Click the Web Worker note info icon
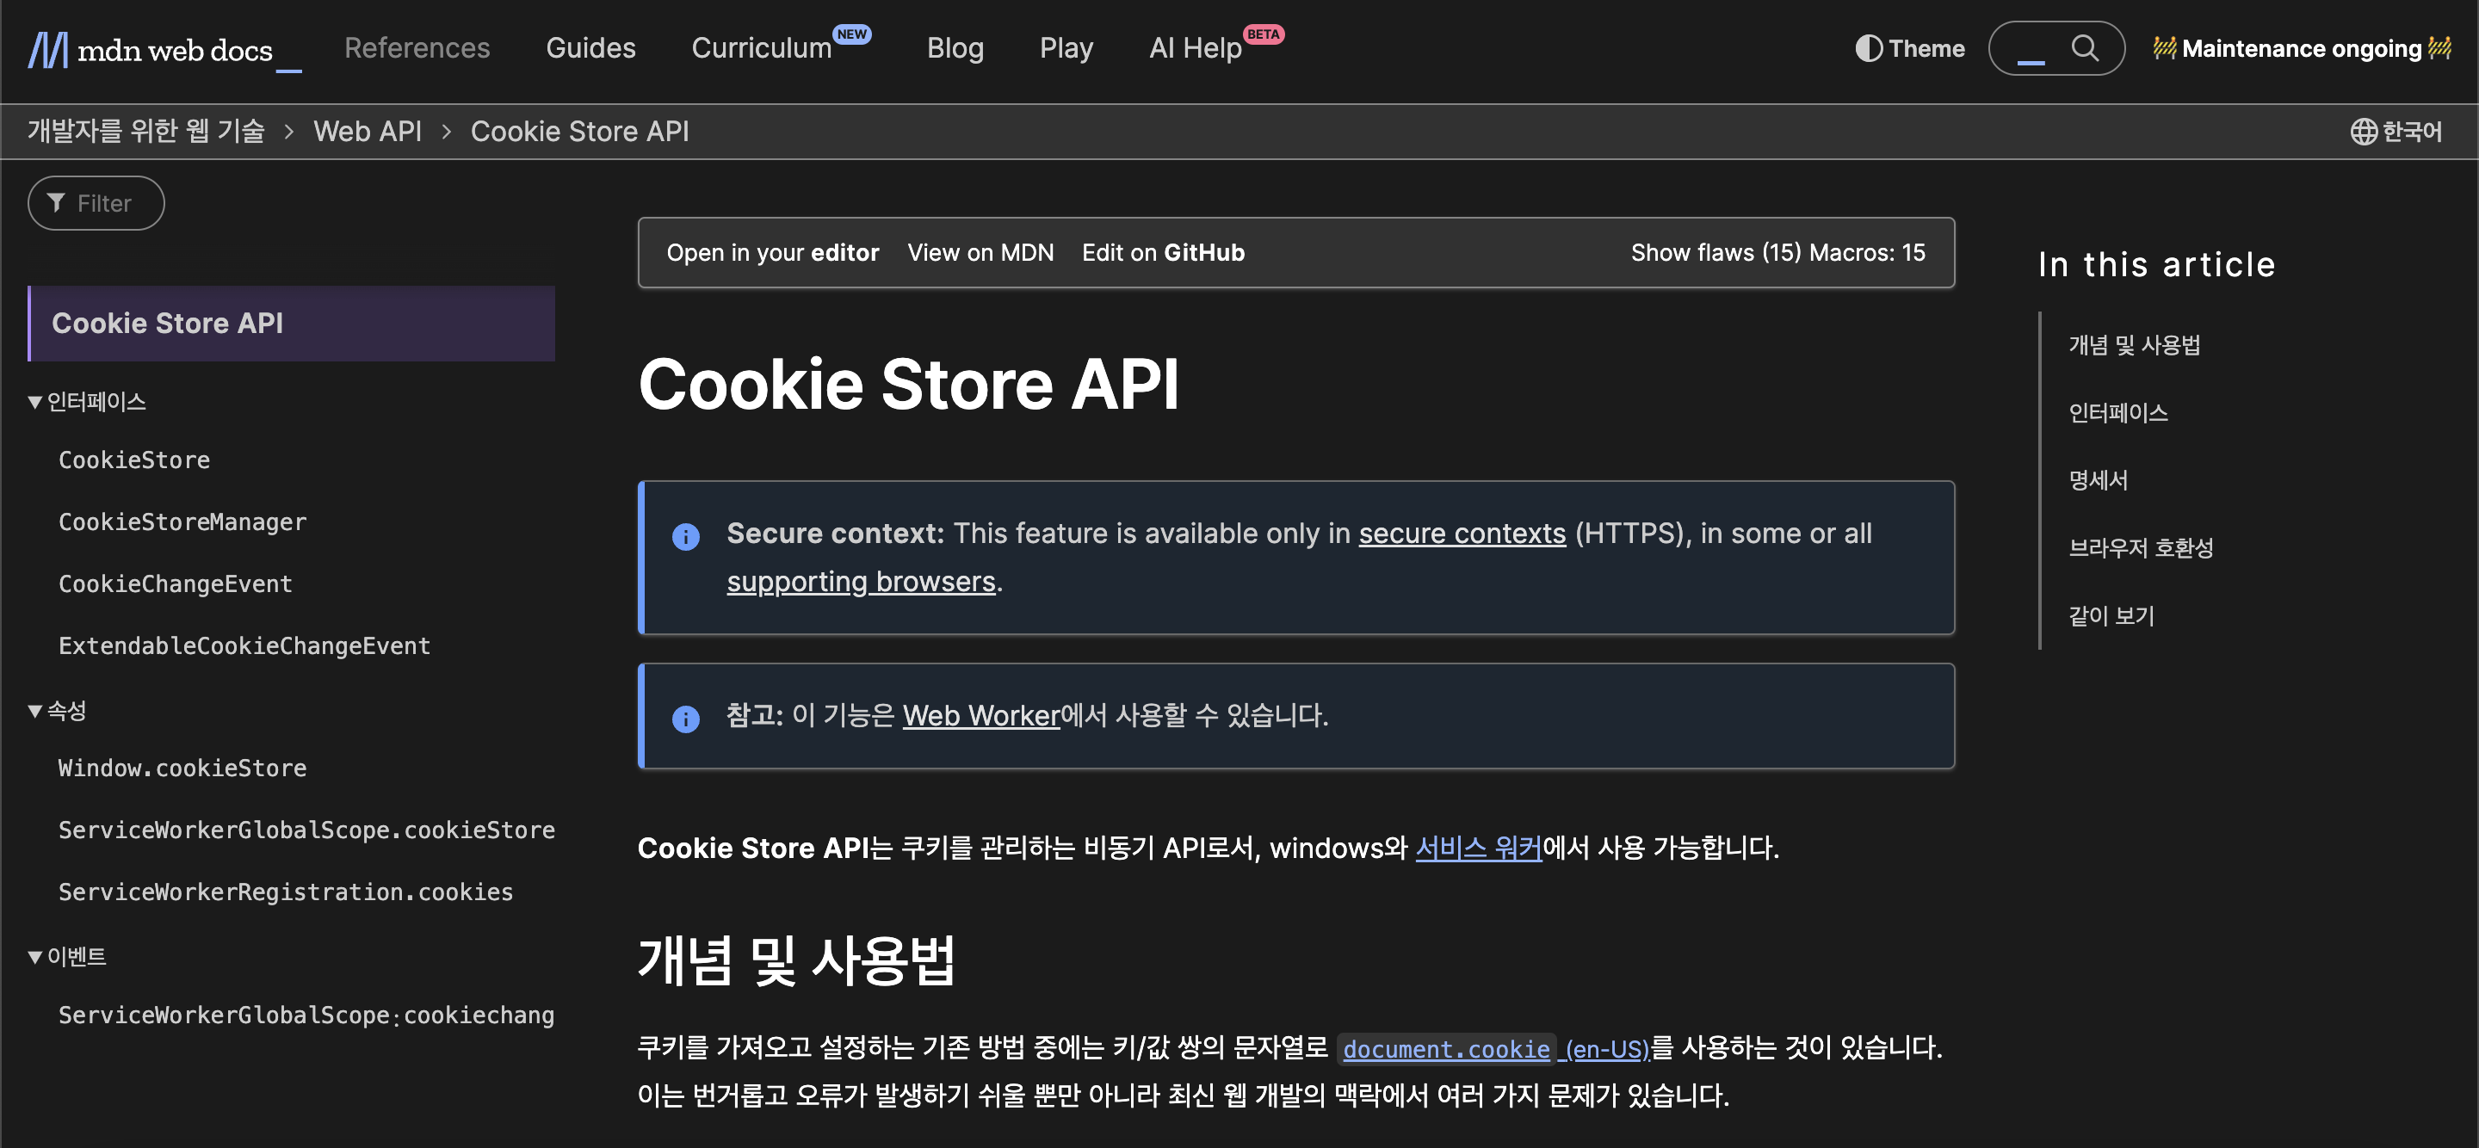2479x1148 pixels. [685, 718]
